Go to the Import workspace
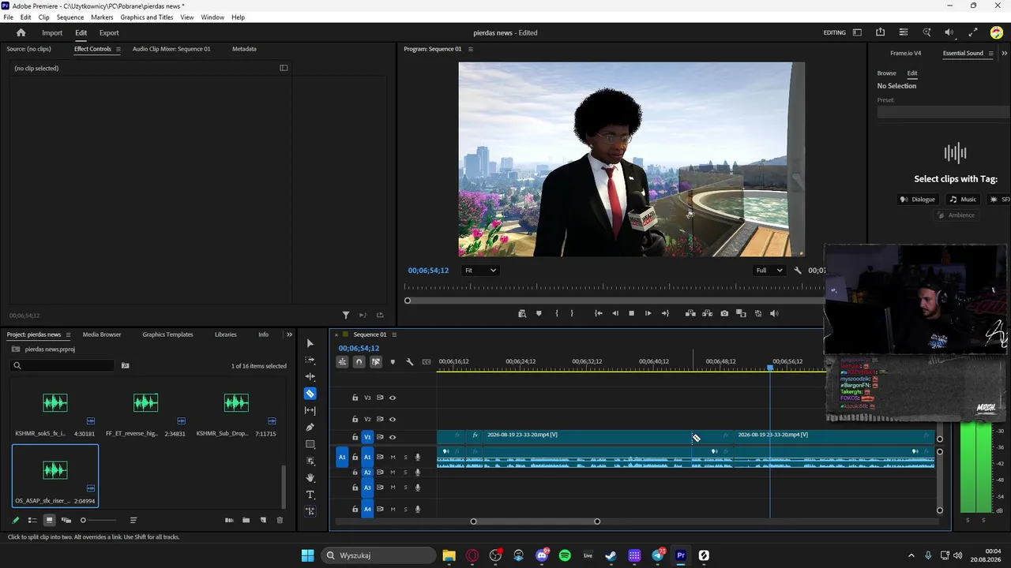Screen dimensions: 1011x568 (x=52, y=33)
